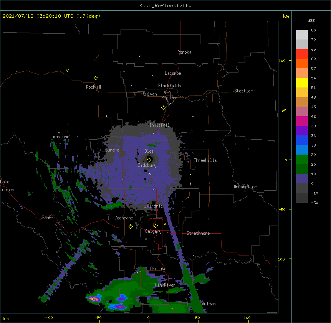Select the pink 42-45 dBZ swatch

pos(302,112)
